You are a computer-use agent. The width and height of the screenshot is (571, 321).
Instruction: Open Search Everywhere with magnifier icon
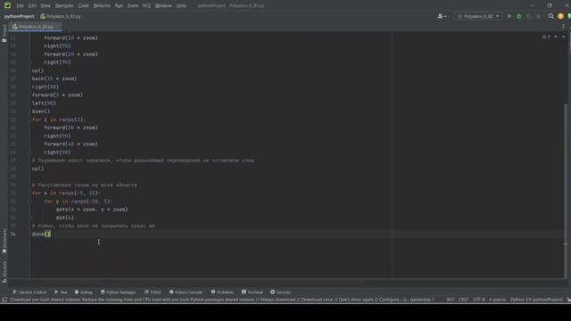pos(551,16)
